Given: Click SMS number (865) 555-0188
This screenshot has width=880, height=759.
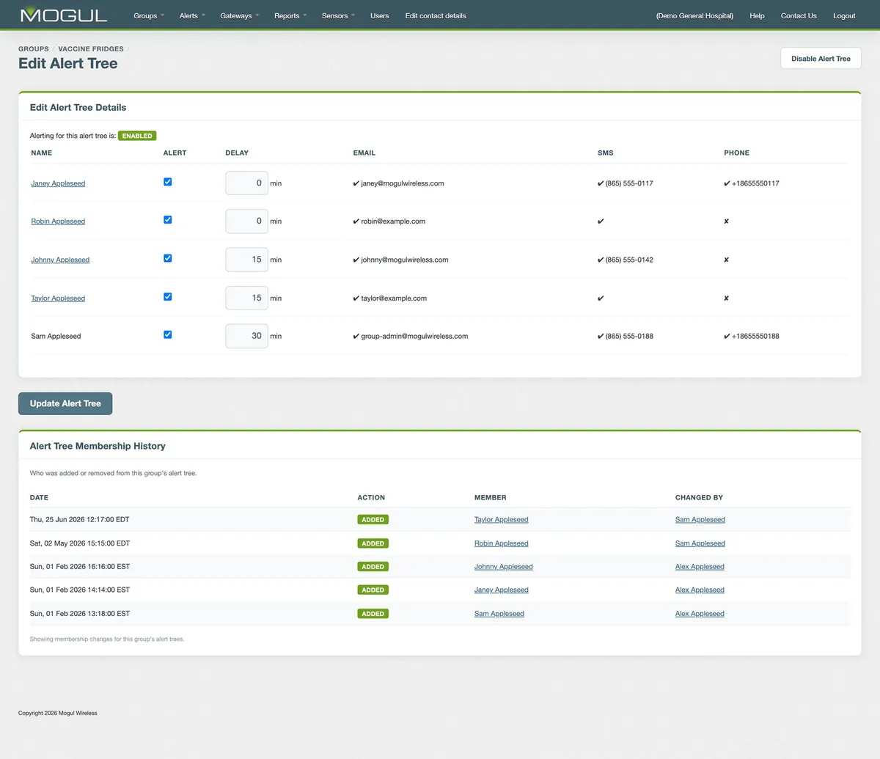Looking at the screenshot, I should pyautogui.click(x=629, y=336).
